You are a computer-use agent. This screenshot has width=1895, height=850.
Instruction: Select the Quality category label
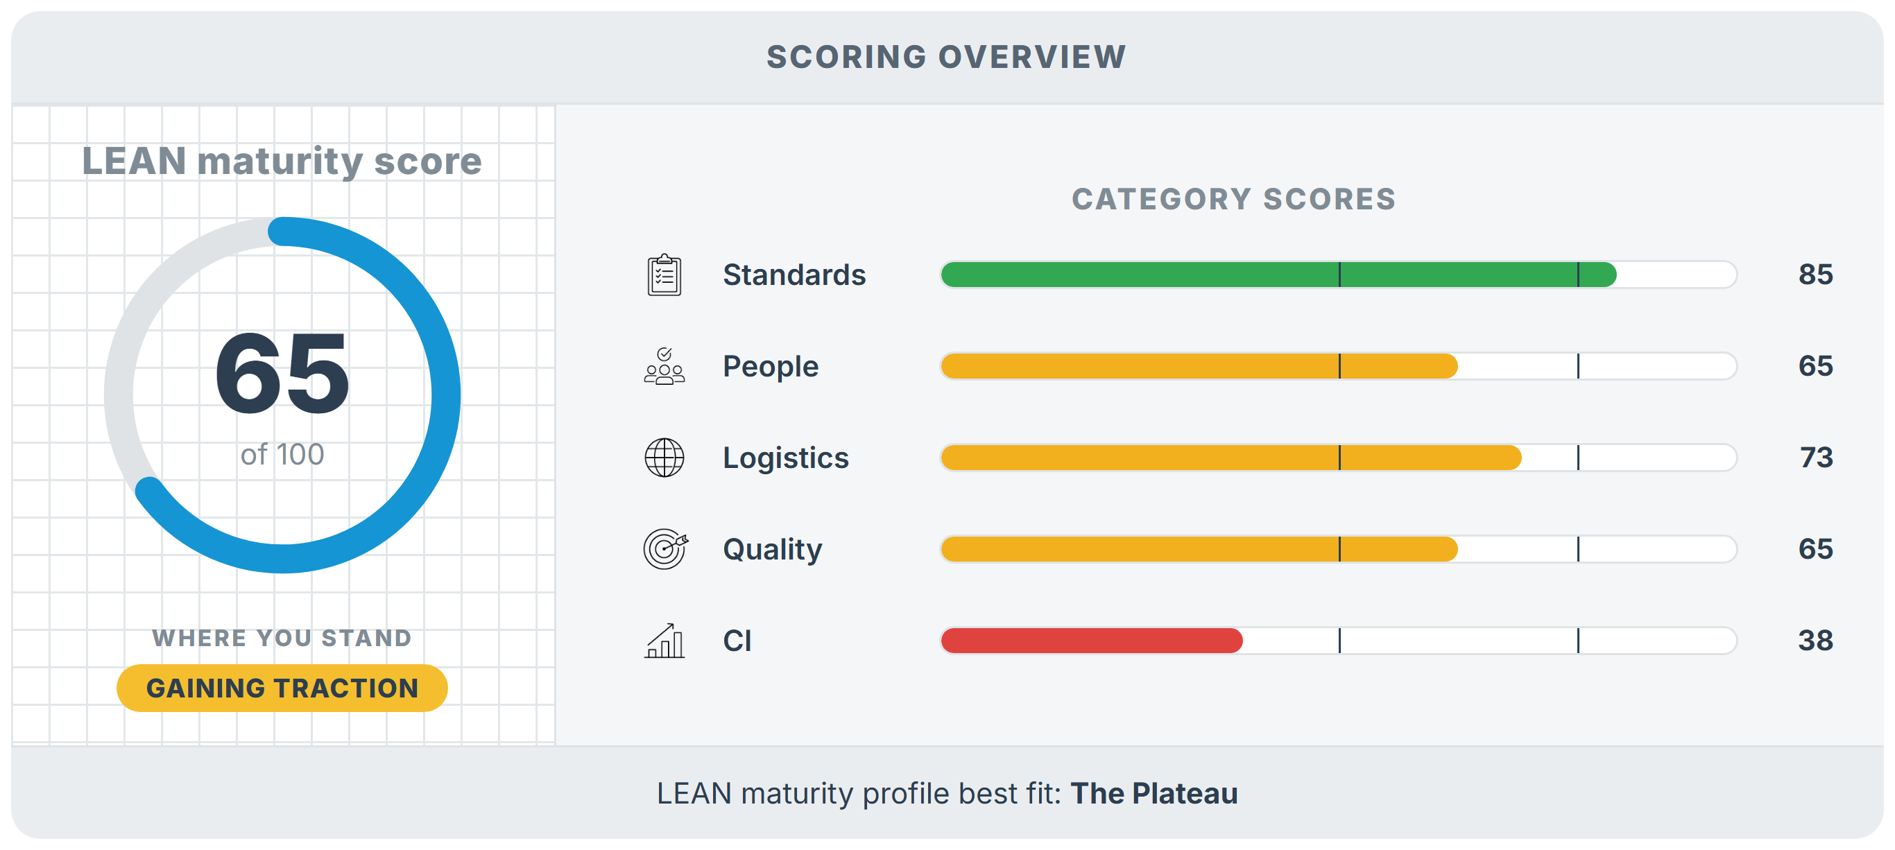773,549
